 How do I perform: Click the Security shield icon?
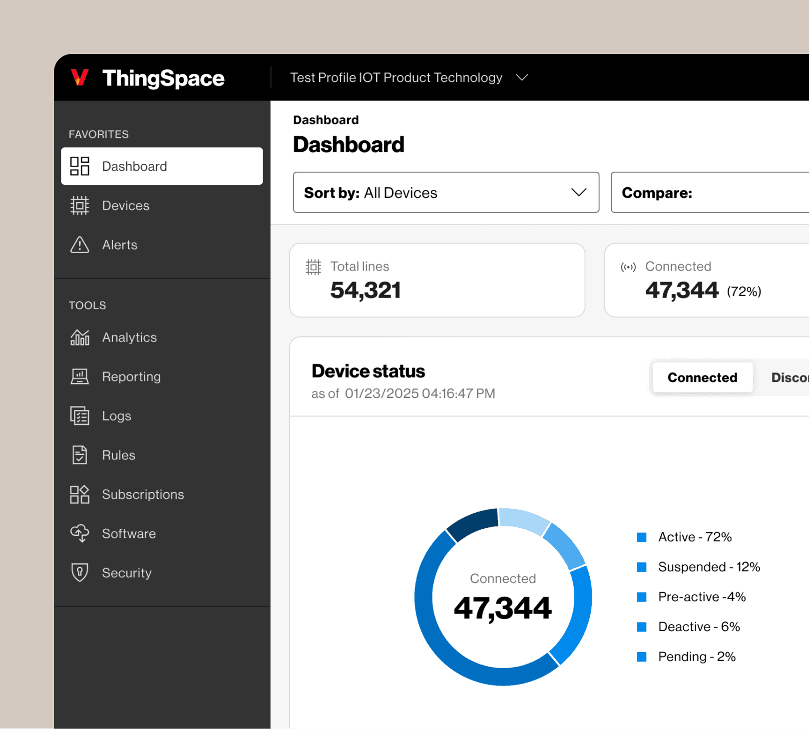[x=80, y=573]
